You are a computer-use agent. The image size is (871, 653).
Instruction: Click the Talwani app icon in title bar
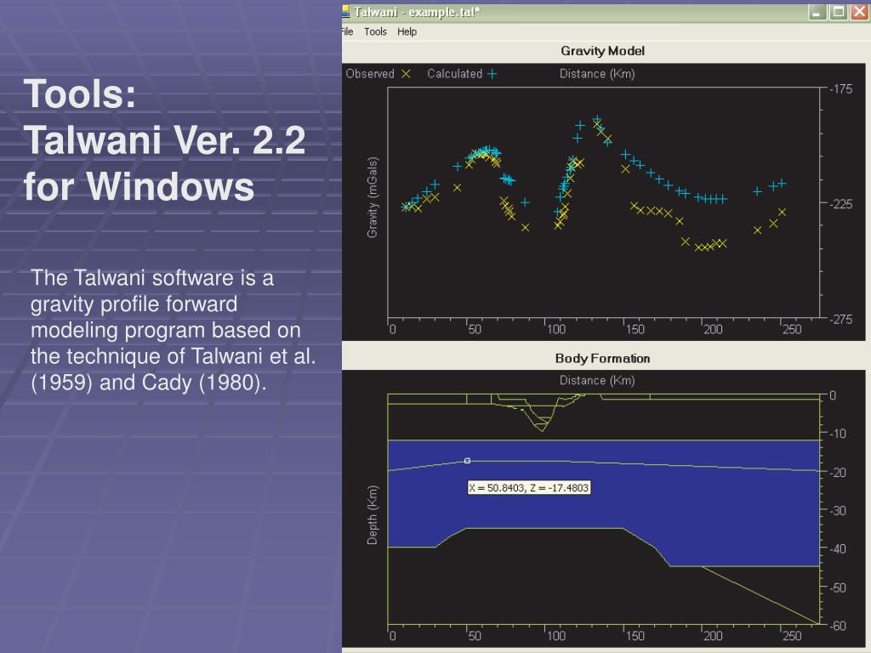pos(345,12)
